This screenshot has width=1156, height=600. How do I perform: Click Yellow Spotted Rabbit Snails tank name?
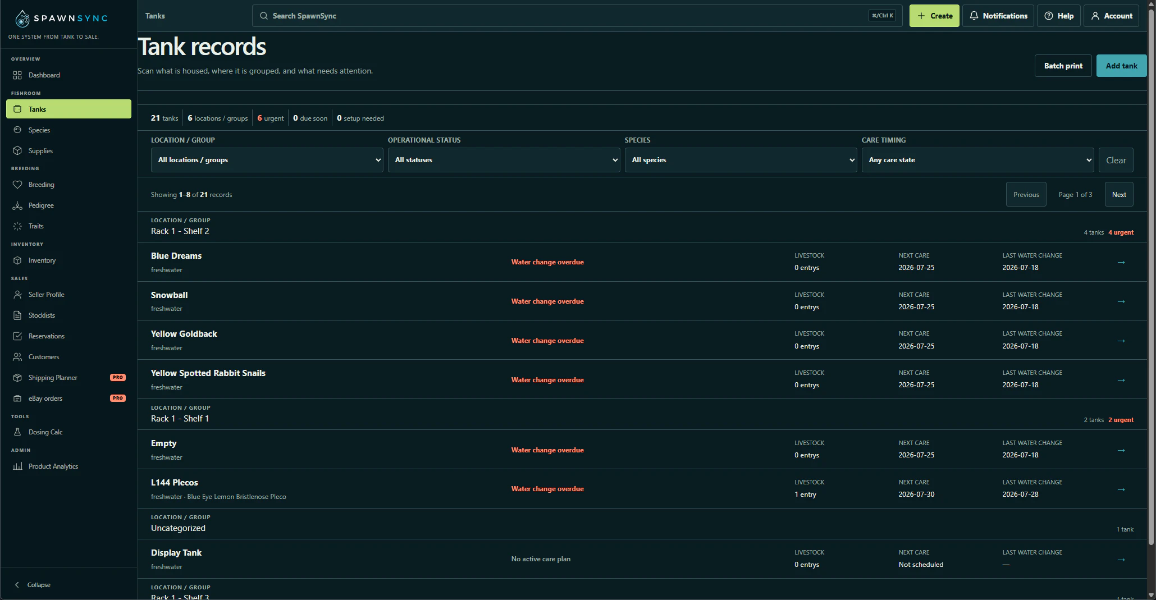208,373
